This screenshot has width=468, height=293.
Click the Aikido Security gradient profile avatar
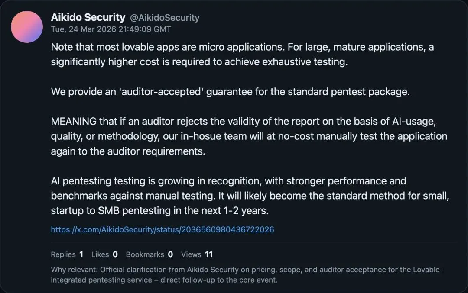27,27
